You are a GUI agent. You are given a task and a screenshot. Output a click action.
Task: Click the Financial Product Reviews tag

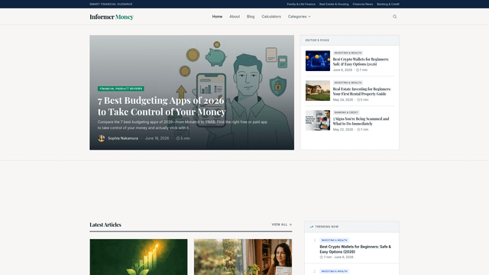point(121,89)
